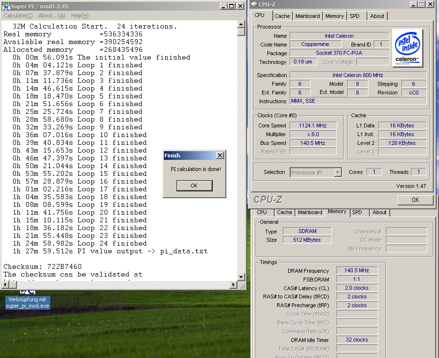Click the memory Type 'SDRAM' field
The image size is (439, 358).
(x=307, y=231)
